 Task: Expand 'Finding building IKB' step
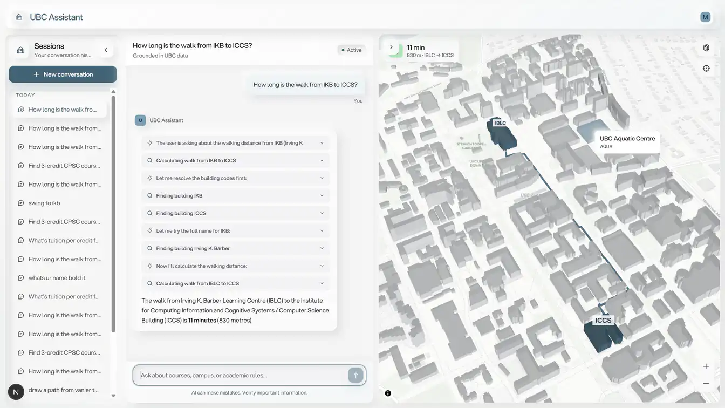point(235,196)
